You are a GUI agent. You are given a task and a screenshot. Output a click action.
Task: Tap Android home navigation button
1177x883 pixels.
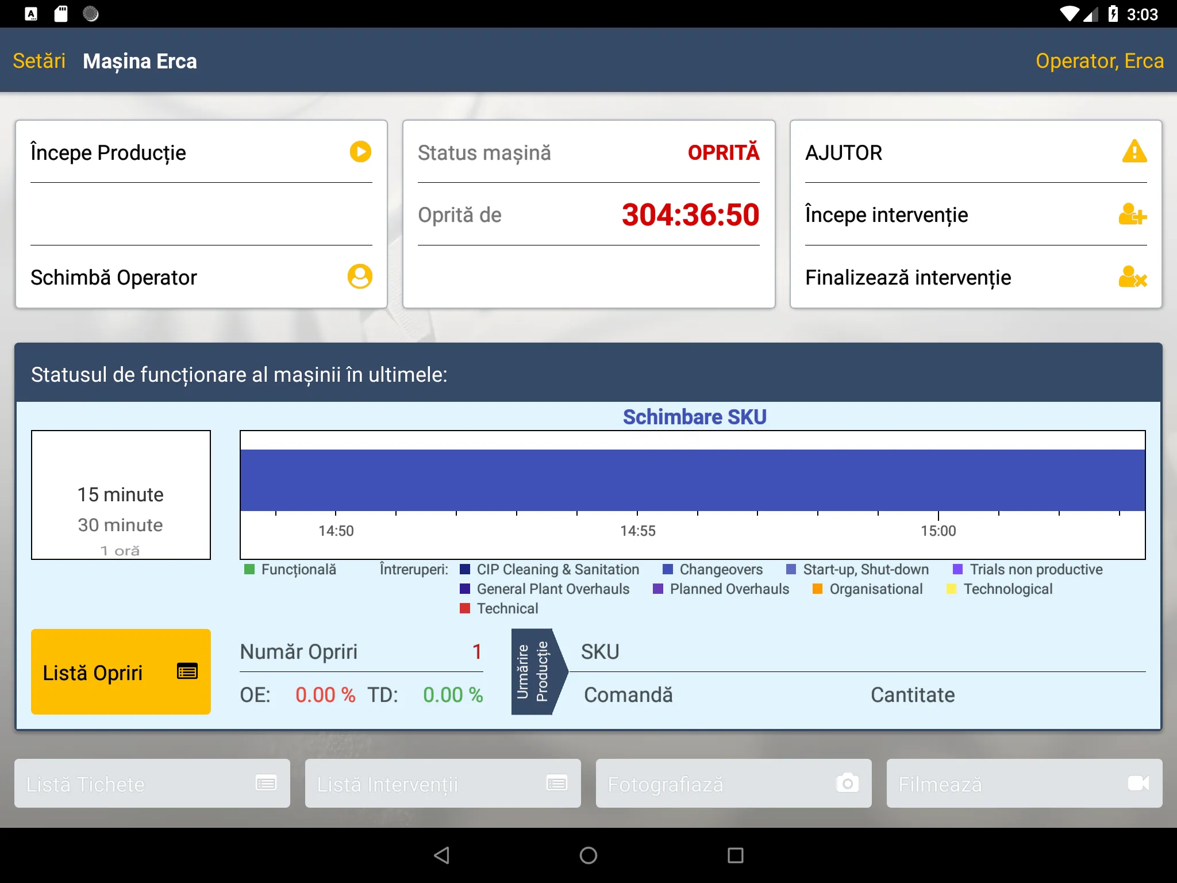(x=588, y=855)
